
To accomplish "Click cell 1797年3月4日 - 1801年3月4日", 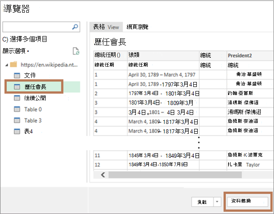I will click(164, 93).
